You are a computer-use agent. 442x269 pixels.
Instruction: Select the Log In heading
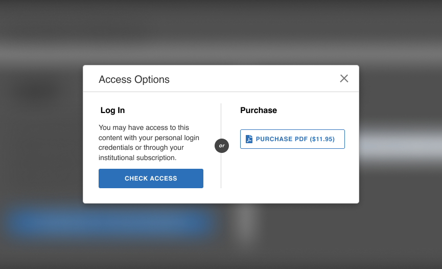(x=112, y=110)
